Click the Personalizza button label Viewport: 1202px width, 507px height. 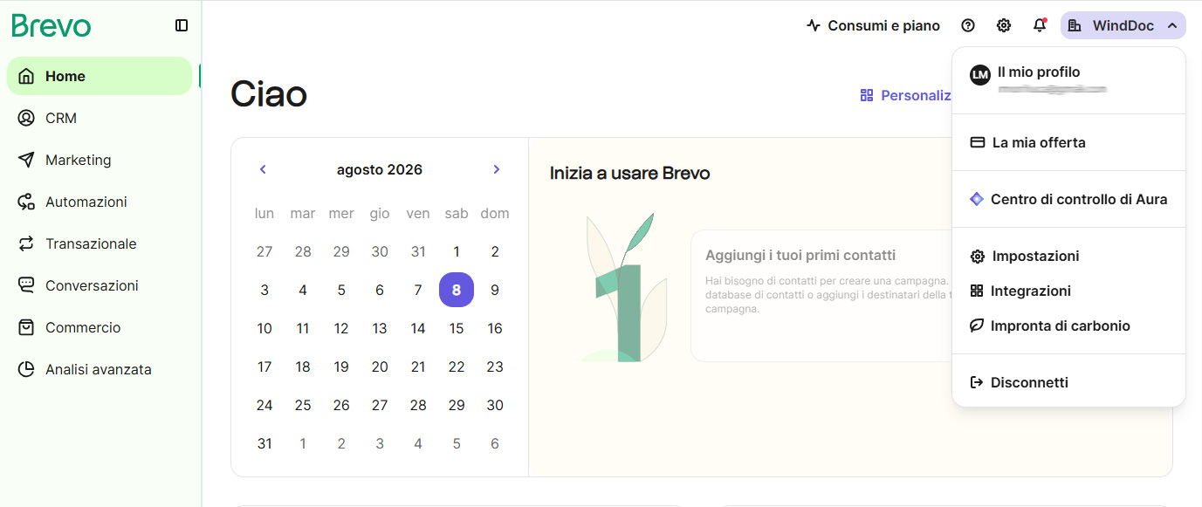tap(916, 95)
